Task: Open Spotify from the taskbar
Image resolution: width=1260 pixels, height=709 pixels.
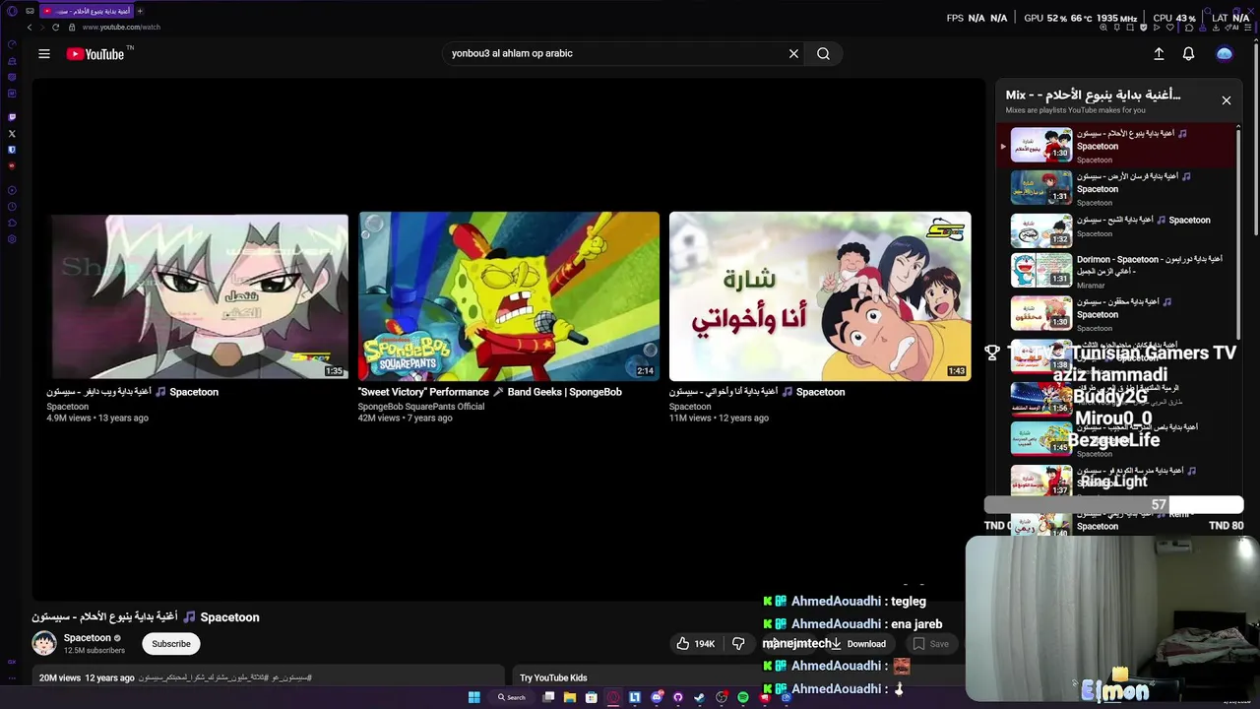Action: (743, 697)
